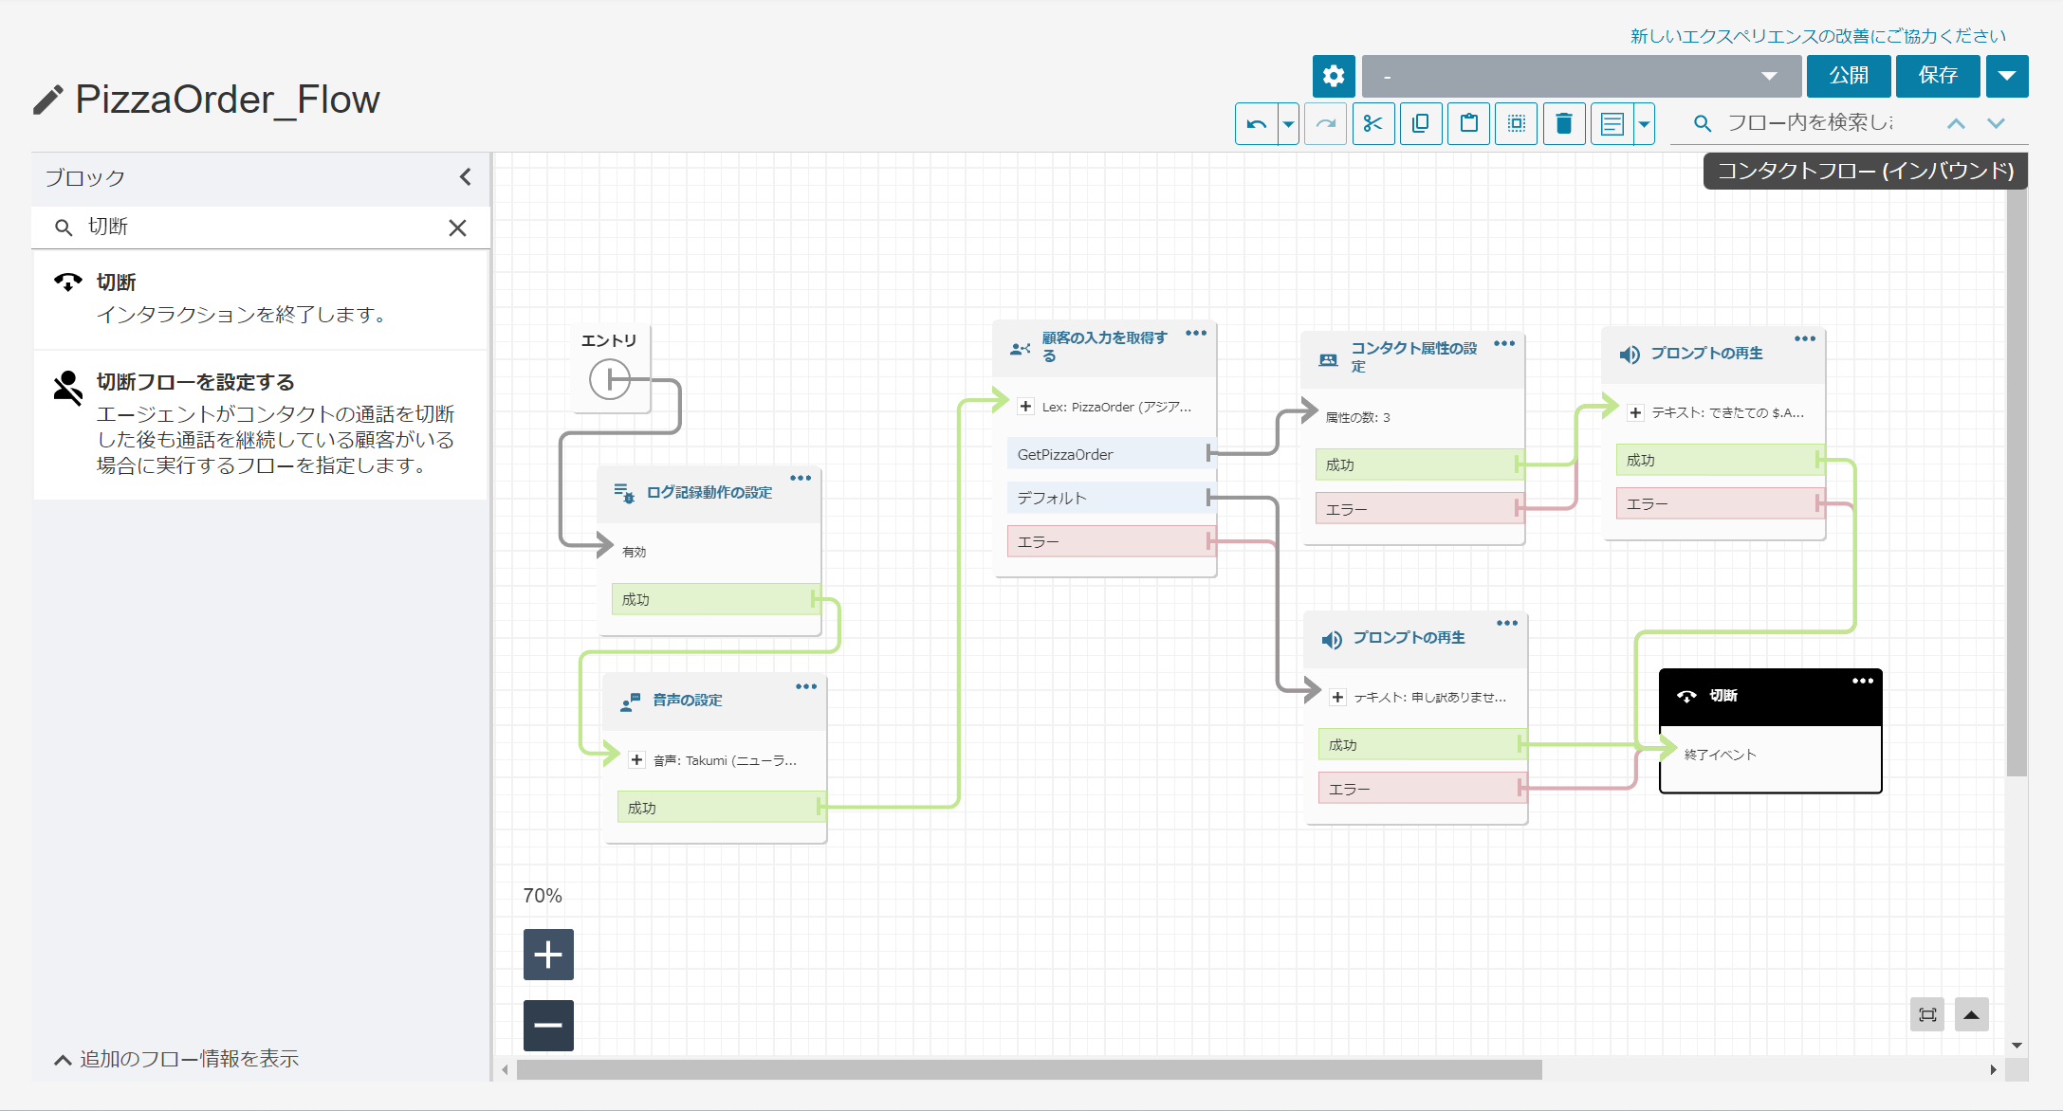
Task: Open the flow settings gear icon
Action: [x=1334, y=76]
